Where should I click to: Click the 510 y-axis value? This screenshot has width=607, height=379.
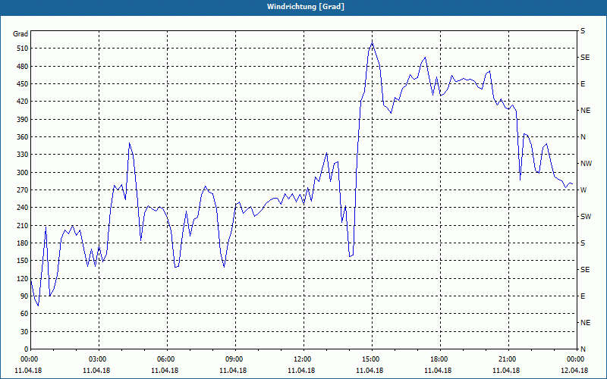point(23,49)
